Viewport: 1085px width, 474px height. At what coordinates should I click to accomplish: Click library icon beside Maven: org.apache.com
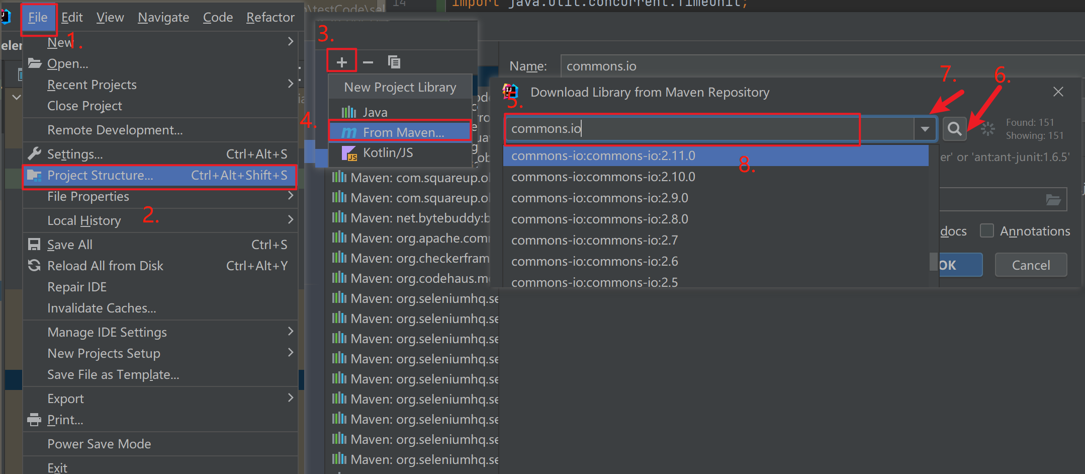(x=339, y=238)
